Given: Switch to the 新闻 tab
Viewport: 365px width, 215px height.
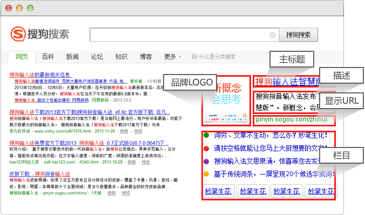Looking at the screenshot, I should click(72, 57).
